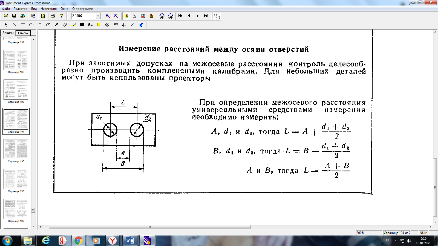Open Google Chrome from the taskbar
The width and height of the screenshot is (438, 246).
pos(79,241)
